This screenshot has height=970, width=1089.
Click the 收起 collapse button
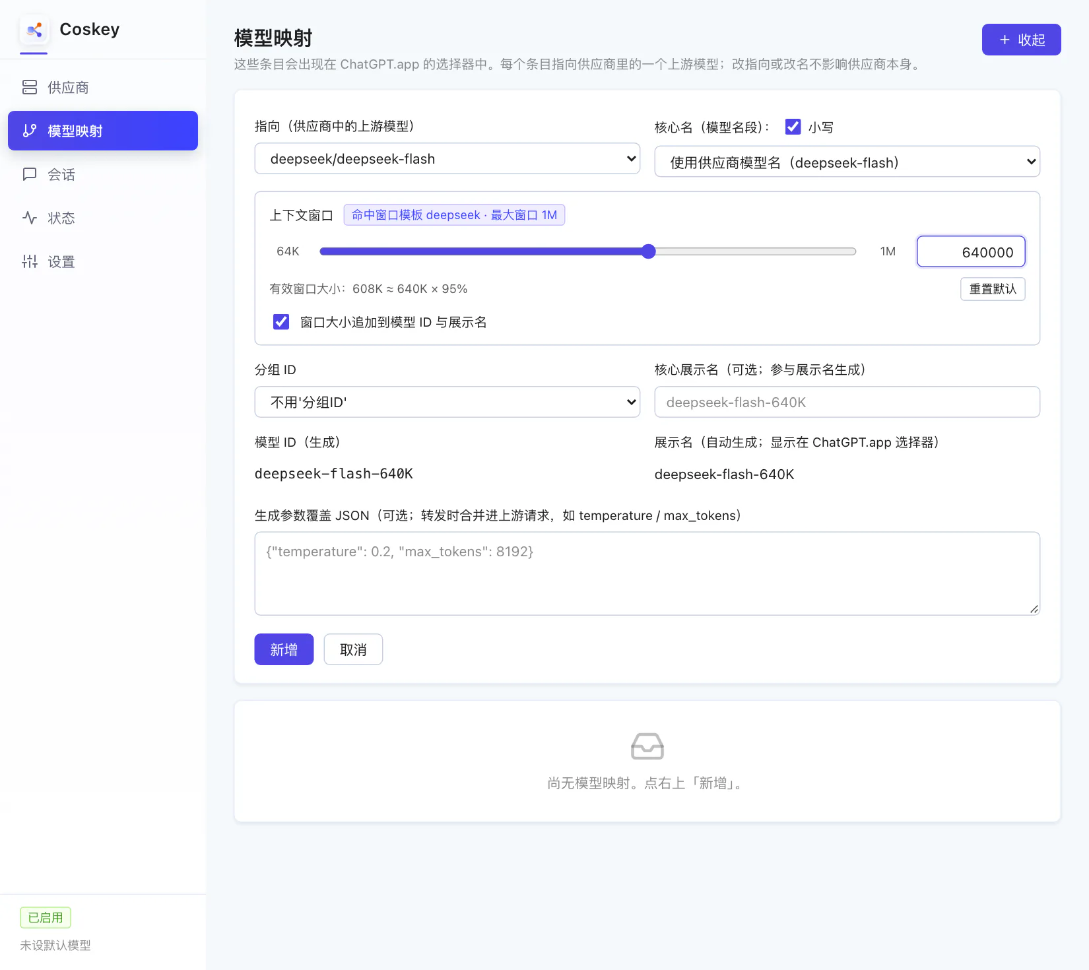[1021, 40]
